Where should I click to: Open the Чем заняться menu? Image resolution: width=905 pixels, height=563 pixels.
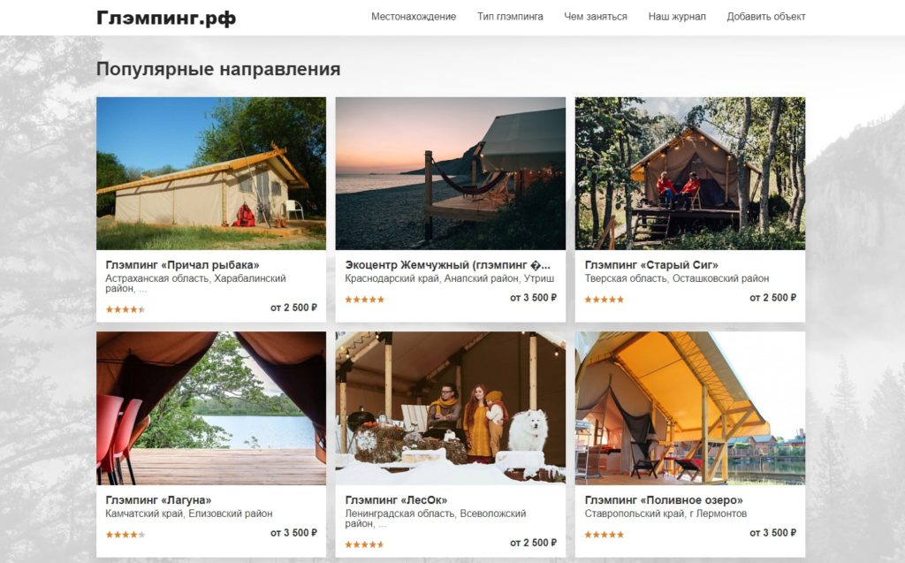595,17
